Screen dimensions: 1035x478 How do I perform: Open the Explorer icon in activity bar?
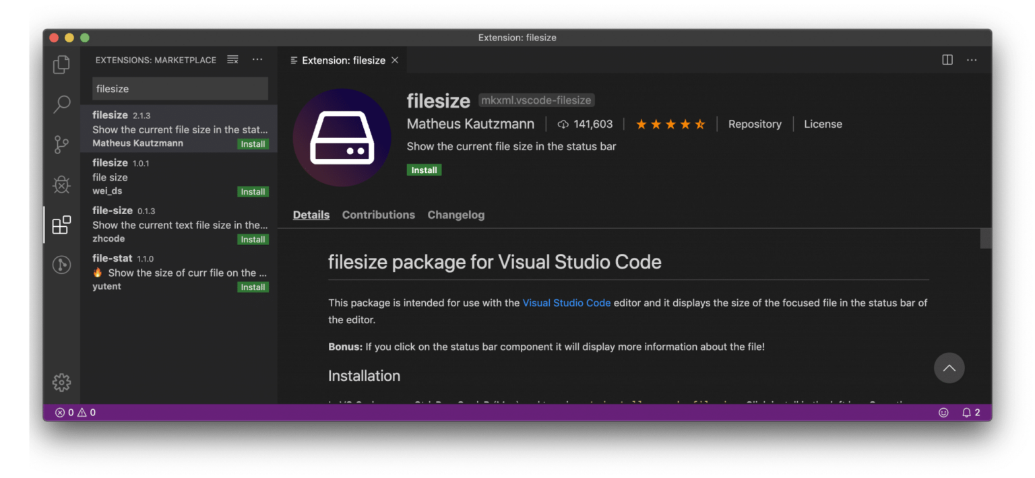(x=61, y=64)
